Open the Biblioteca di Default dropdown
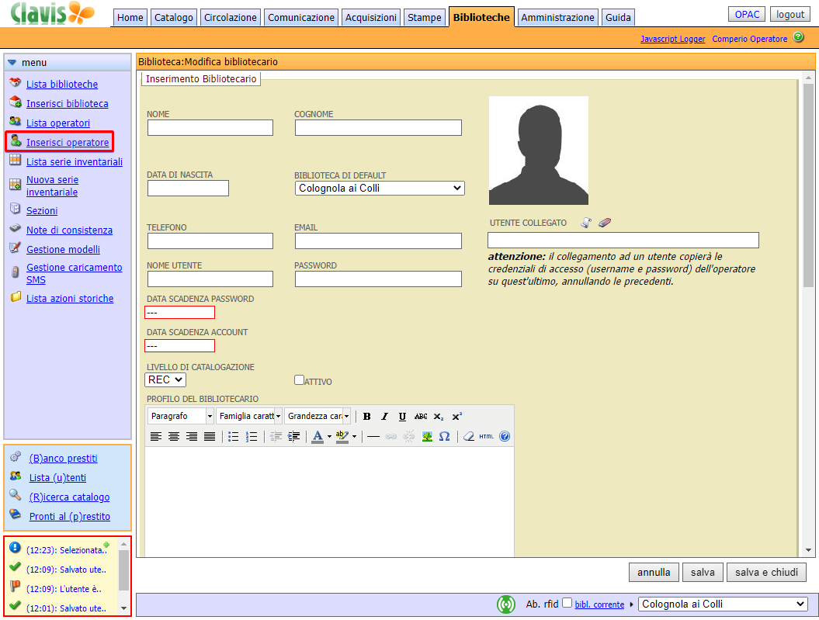Image resolution: width=819 pixels, height=620 pixels. point(380,188)
